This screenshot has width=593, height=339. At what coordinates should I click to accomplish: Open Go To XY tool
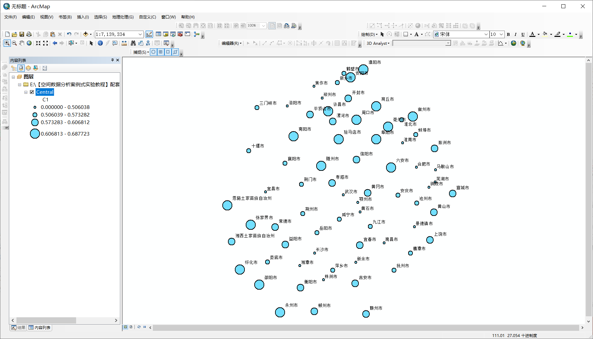pyautogui.click(x=148, y=43)
